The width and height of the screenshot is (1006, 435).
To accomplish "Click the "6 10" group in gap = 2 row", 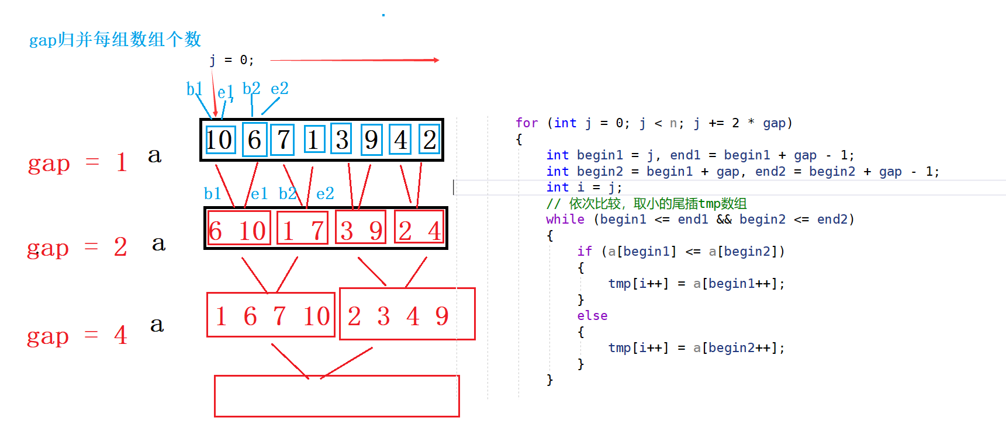I will (239, 229).
